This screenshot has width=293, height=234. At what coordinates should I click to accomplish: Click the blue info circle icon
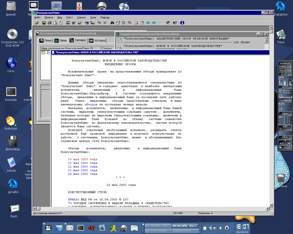pyautogui.click(x=182, y=23)
